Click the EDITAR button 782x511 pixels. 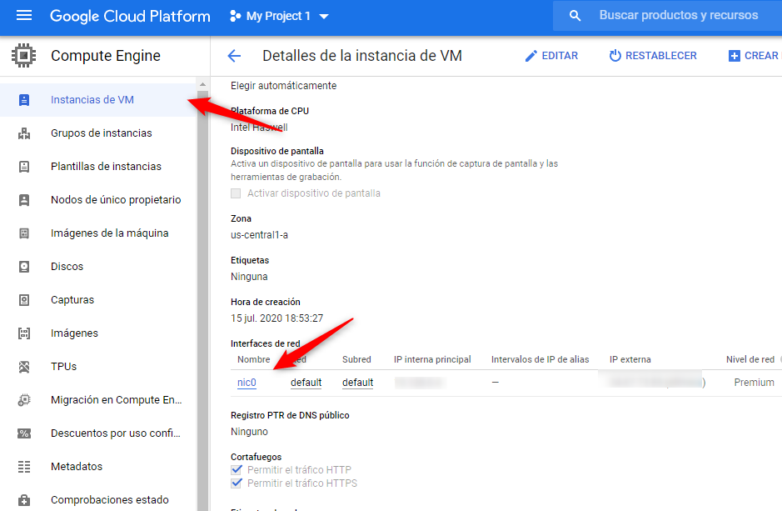click(551, 56)
